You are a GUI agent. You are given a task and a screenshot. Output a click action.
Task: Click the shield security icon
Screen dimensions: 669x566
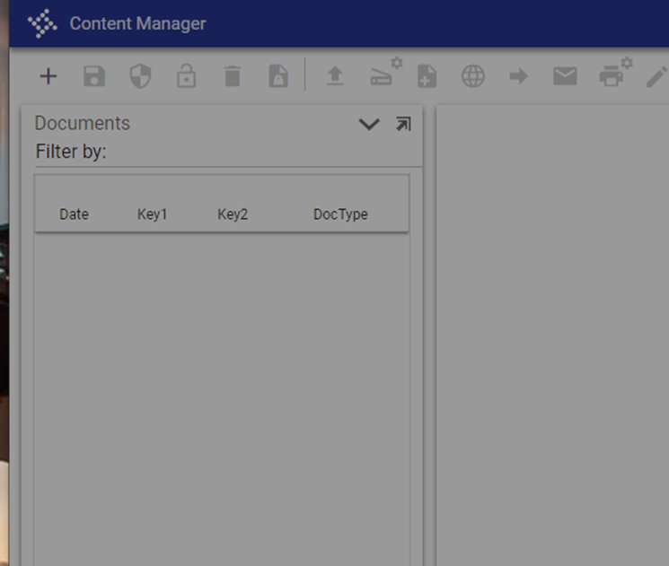click(140, 76)
